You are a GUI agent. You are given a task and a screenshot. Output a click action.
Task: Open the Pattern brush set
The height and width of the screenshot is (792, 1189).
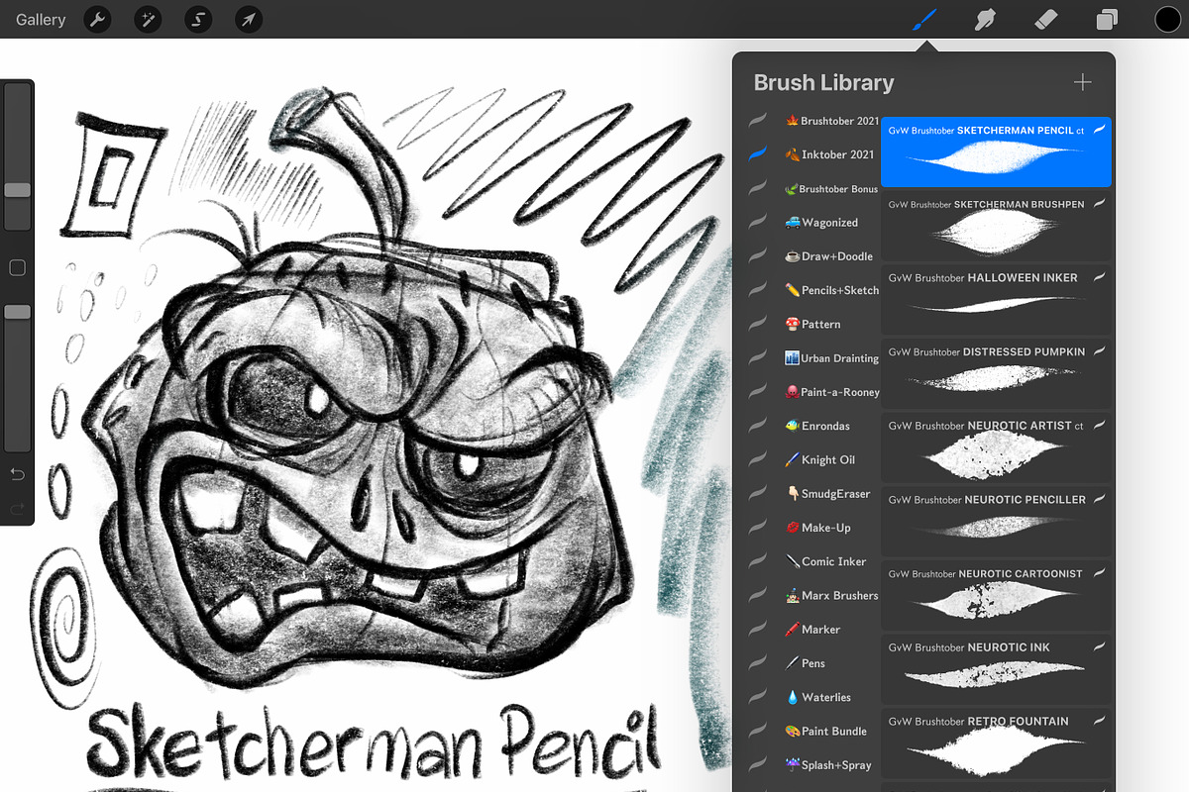tap(812, 324)
